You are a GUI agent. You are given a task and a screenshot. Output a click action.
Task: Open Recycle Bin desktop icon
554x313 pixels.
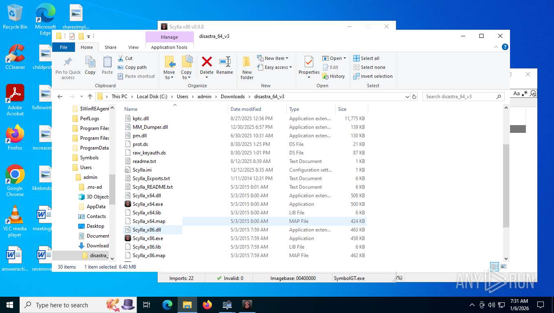click(15, 17)
